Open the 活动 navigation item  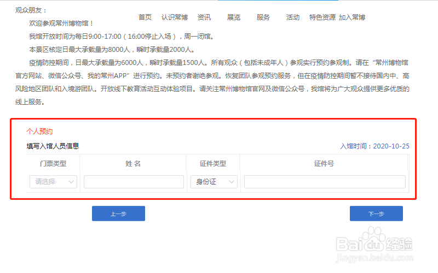[x=293, y=17]
